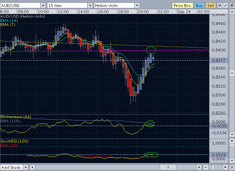This screenshot has height=171, width=235.
Task: Select the line drawing tool icon
Action: 225,6
